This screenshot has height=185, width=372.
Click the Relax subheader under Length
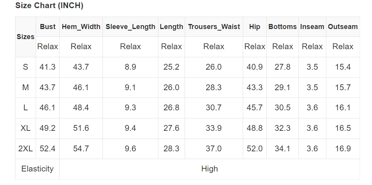(x=171, y=46)
